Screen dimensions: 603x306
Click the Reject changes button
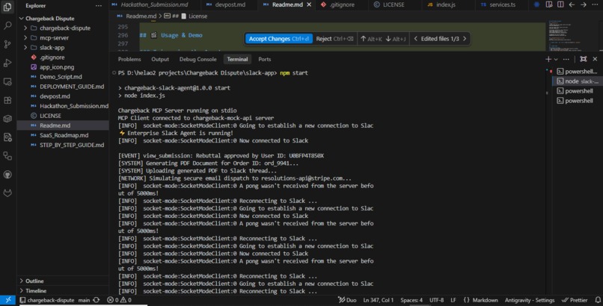tap(334, 39)
